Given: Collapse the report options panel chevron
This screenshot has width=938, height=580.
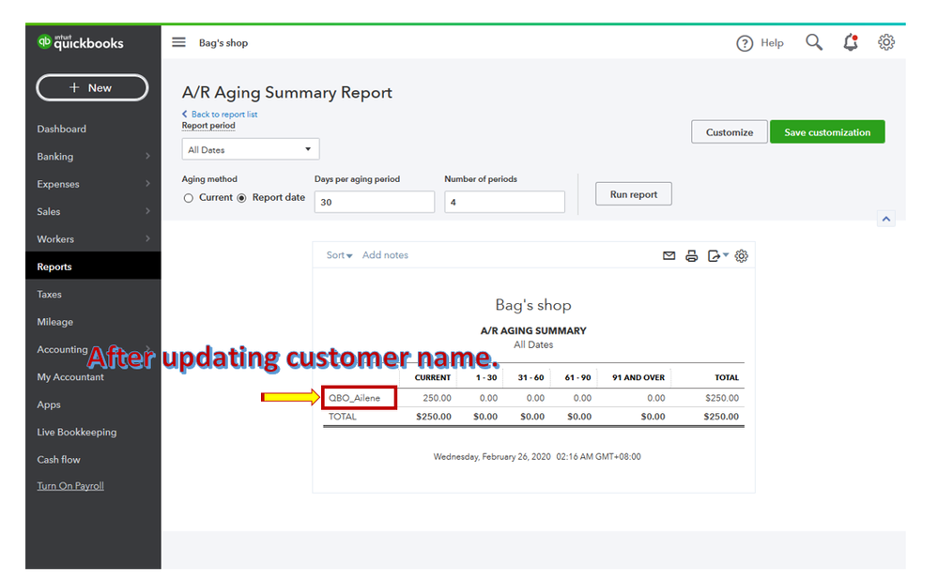Looking at the screenshot, I should [x=886, y=219].
